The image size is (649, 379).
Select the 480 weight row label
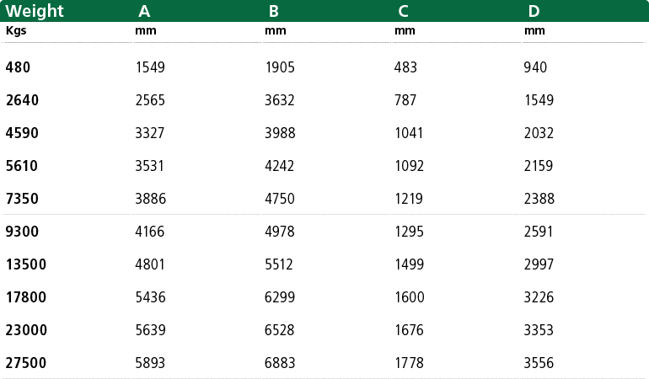(18, 67)
